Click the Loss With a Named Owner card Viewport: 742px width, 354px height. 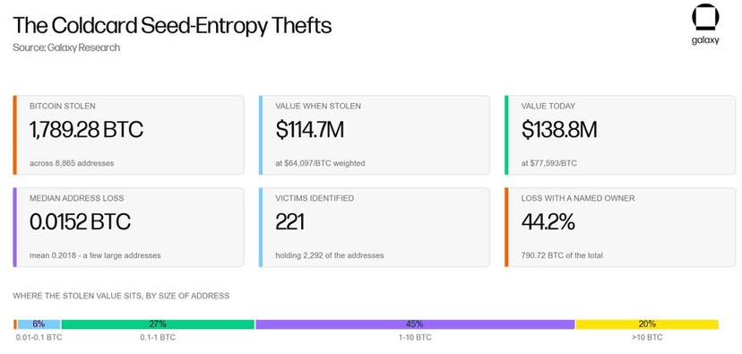pyautogui.click(x=621, y=227)
